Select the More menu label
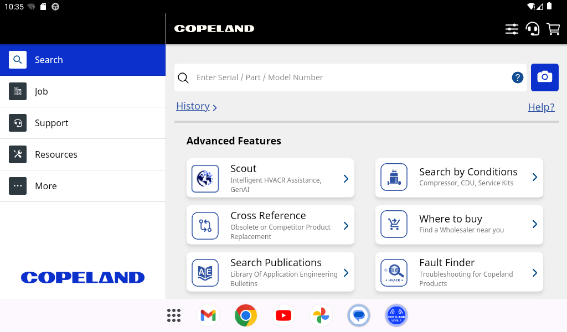 point(46,186)
